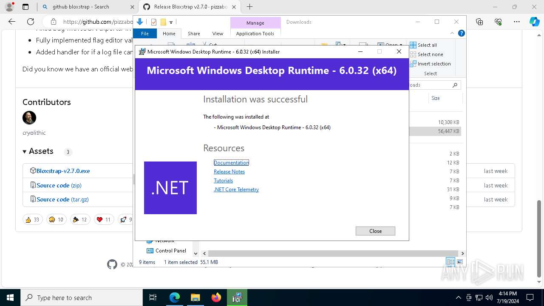Click the thumbs up reaction with 33
The width and height of the screenshot is (544, 306).
[33, 220]
